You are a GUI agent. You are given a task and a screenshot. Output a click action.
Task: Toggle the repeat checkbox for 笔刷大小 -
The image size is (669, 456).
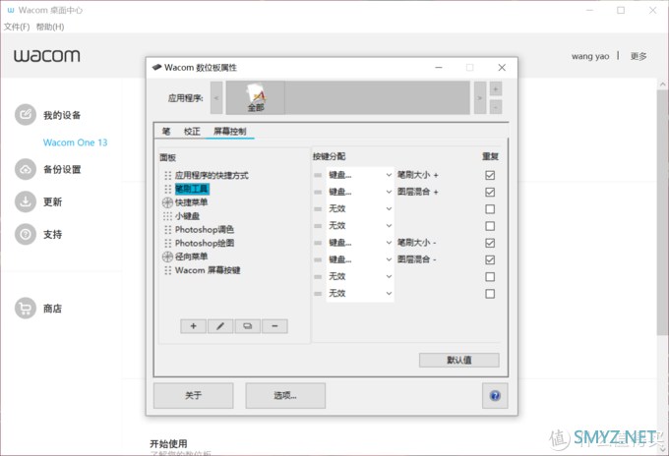click(490, 243)
